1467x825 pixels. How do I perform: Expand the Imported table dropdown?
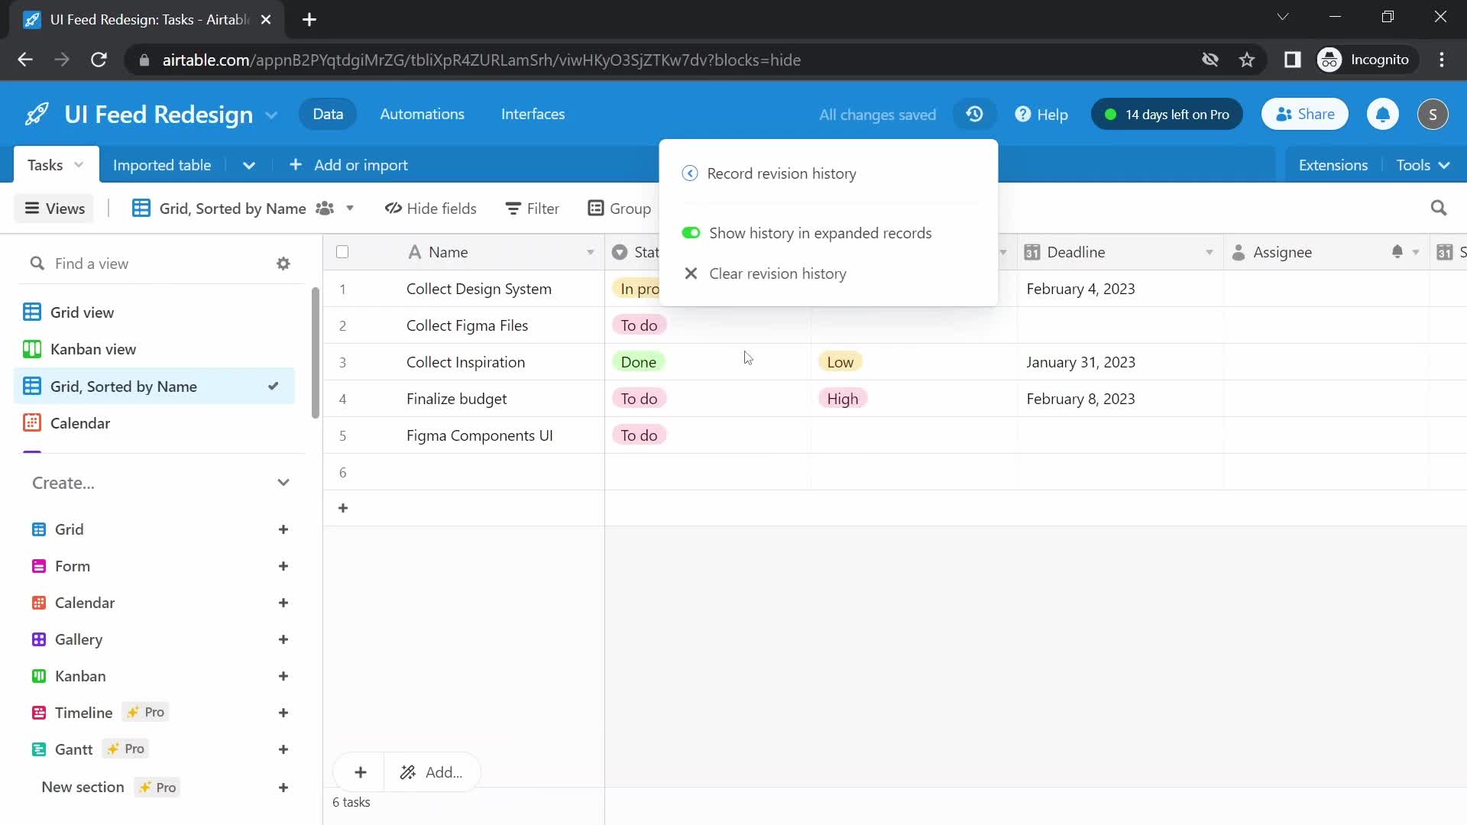point(249,165)
